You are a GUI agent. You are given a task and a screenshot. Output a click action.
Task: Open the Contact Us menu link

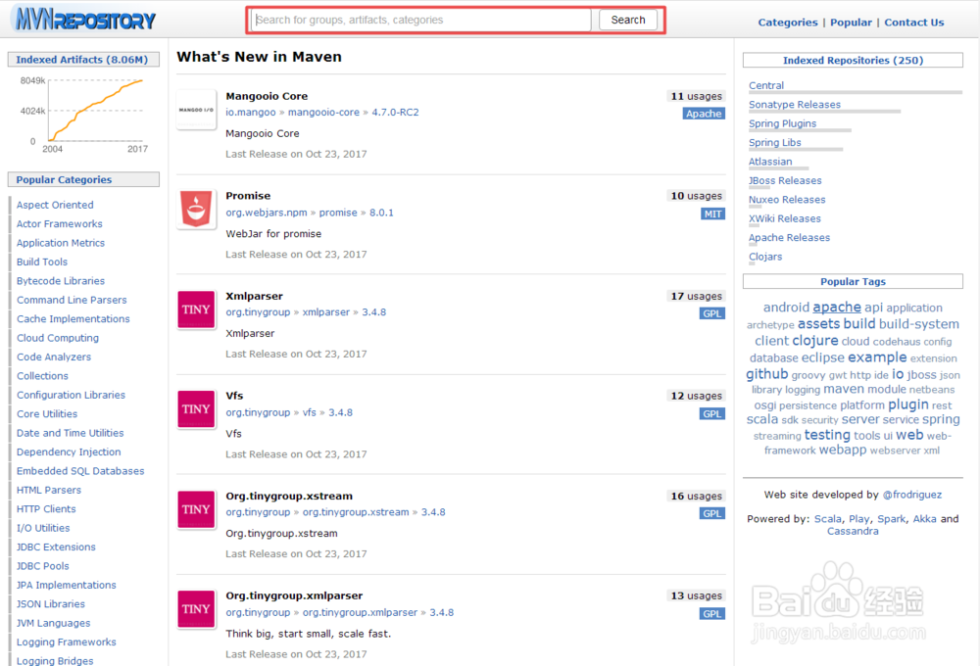(x=913, y=23)
